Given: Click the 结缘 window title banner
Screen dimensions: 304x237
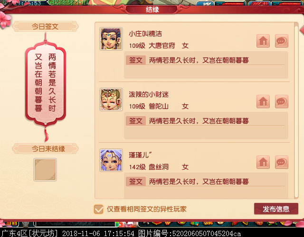Looking at the screenshot, I should pos(152,9).
